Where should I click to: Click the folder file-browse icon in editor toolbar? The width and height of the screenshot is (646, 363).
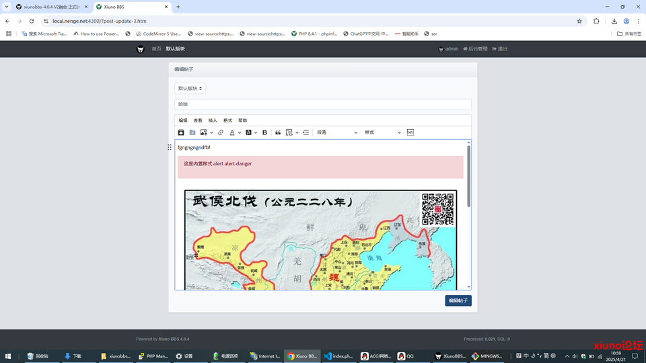pyautogui.click(x=192, y=132)
